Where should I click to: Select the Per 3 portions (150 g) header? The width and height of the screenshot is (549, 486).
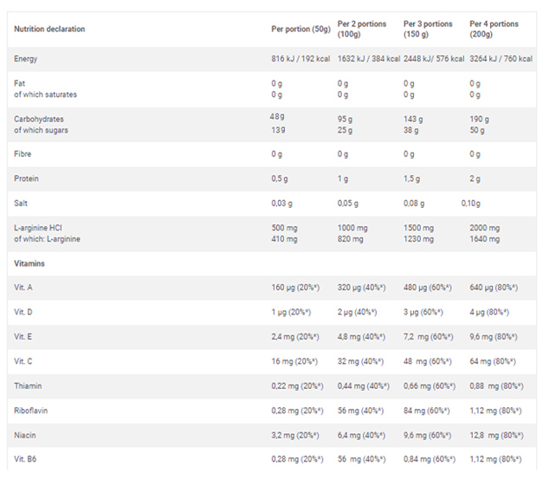pos(428,29)
